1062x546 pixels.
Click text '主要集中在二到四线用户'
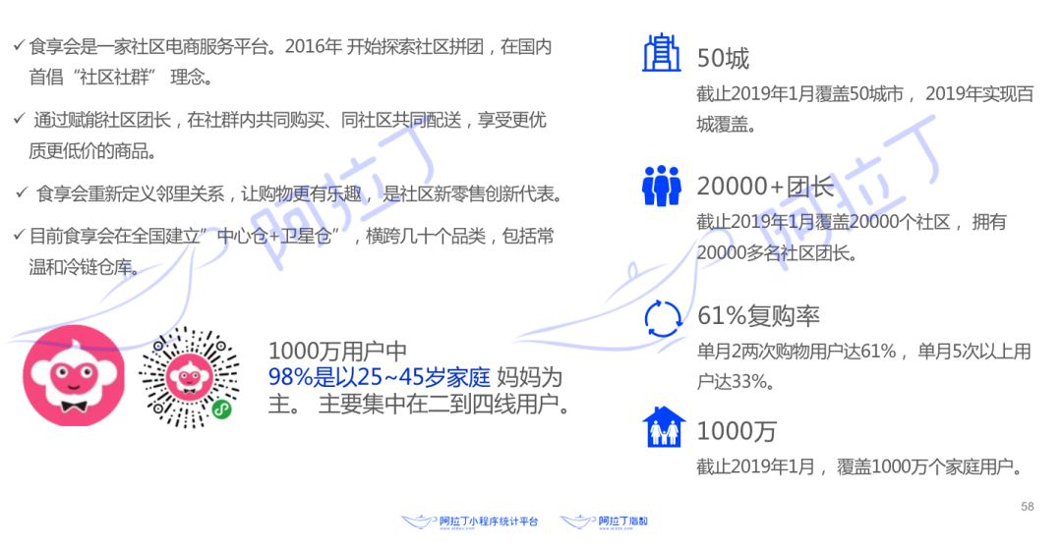[439, 405]
